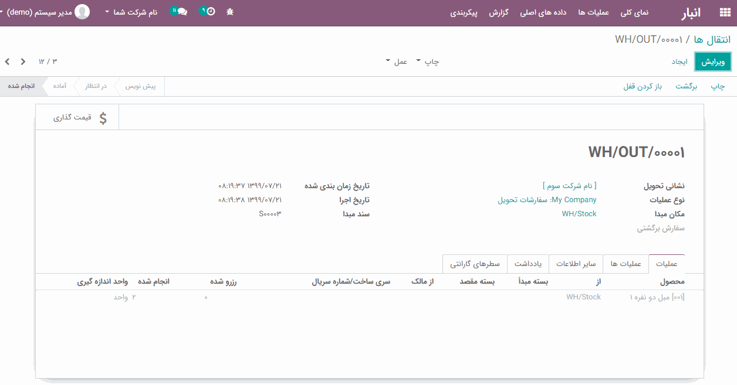Screen dimensions: 737x385
Task: Click the آماده status stage
Action: tap(59, 86)
